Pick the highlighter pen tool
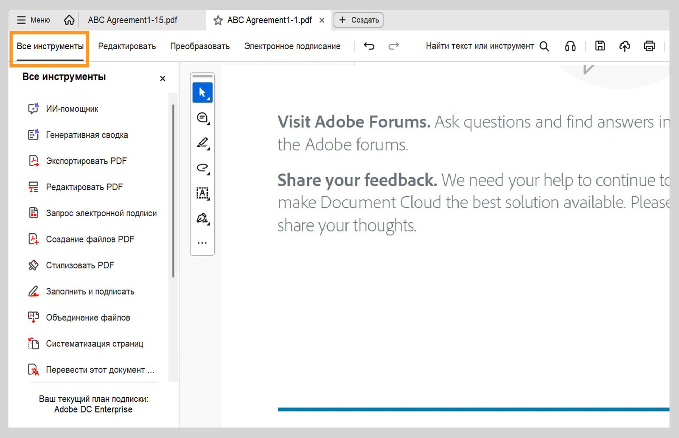Viewport: 679px width, 438px height. [202, 143]
